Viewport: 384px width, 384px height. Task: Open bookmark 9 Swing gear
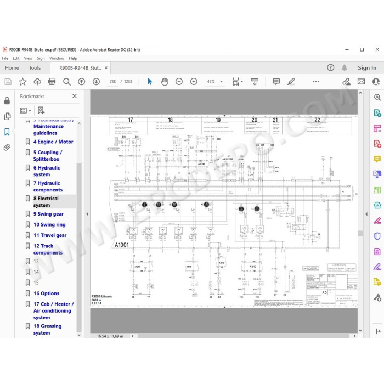tap(48, 214)
